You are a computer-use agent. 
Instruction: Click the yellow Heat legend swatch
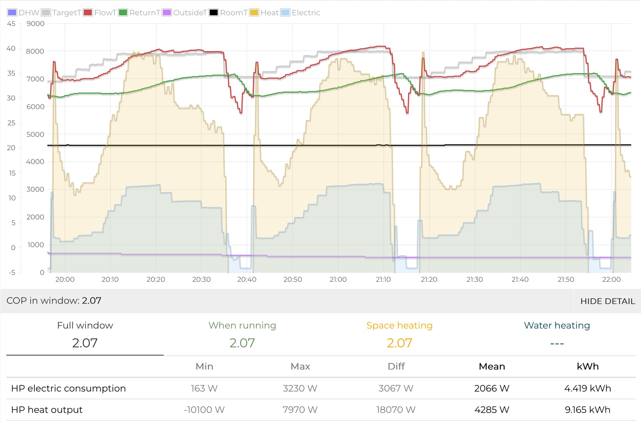[254, 13]
